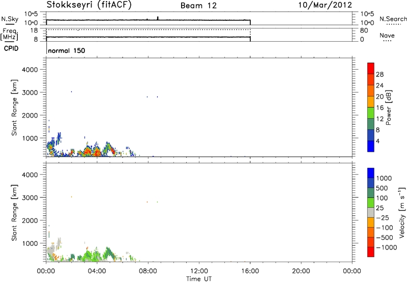Screen dimensions: 407x282
Task: Select the "4" label on power colorbar
Action: pos(377,141)
